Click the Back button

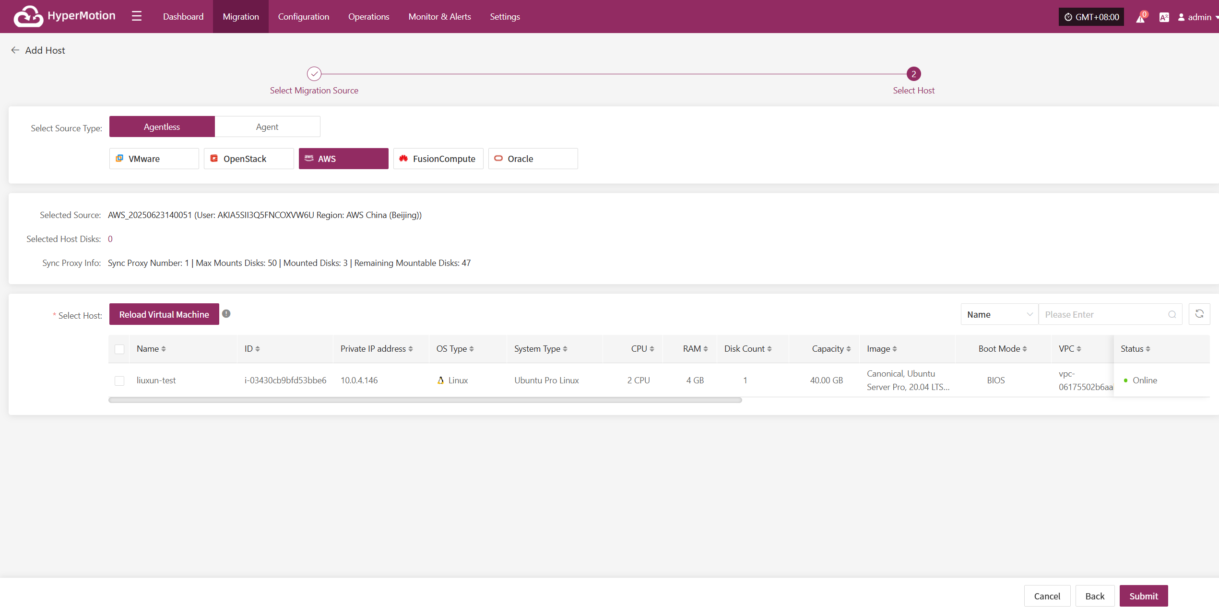(x=1095, y=596)
